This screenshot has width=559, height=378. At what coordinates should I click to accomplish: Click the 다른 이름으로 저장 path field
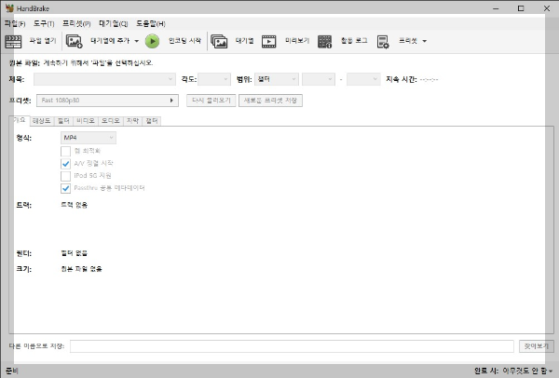tap(292, 346)
